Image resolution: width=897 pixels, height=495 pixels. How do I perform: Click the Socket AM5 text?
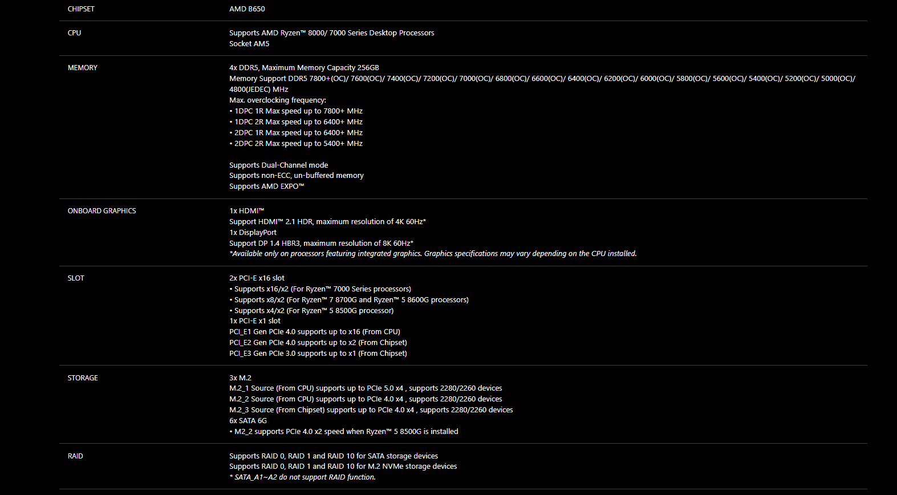pos(249,44)
